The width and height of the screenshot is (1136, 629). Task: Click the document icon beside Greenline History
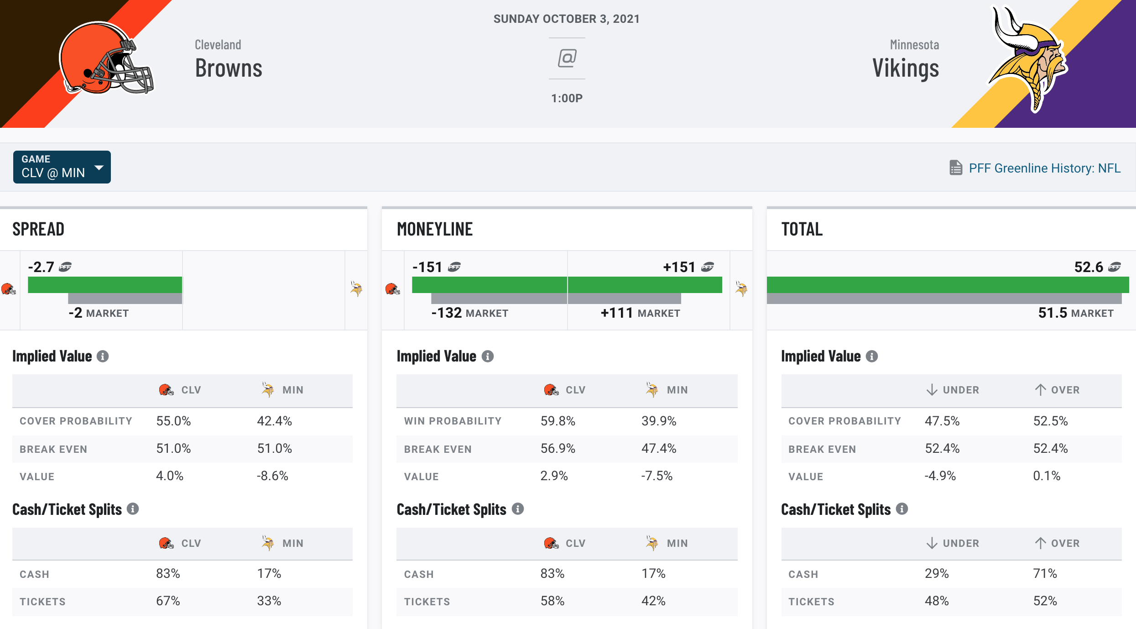pyautogui.click(x=955, y=168)
